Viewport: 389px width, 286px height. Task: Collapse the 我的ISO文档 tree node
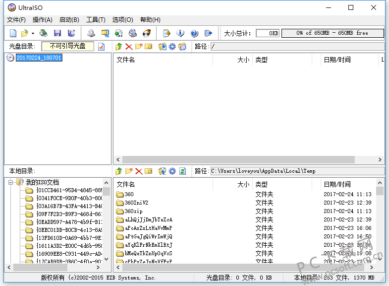point(10,182)
